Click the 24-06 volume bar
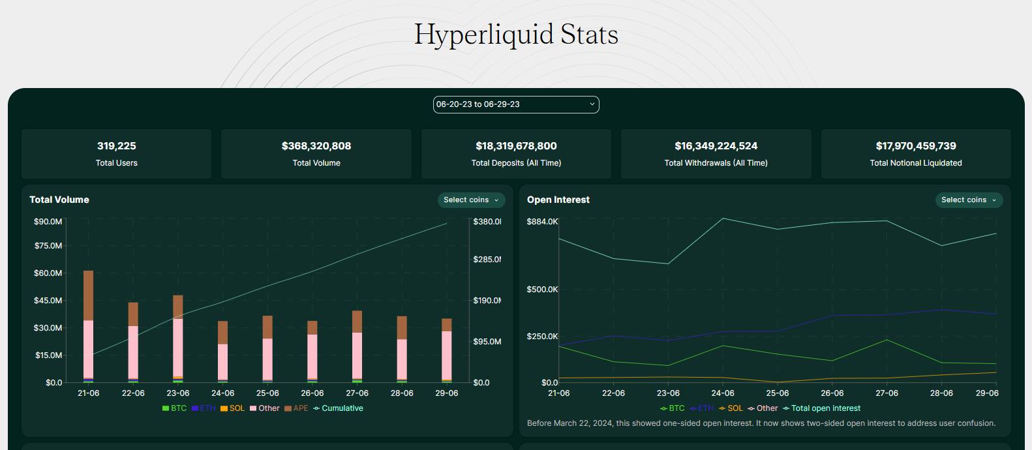This screenshot has width=1032, height=450. point(223,352)
